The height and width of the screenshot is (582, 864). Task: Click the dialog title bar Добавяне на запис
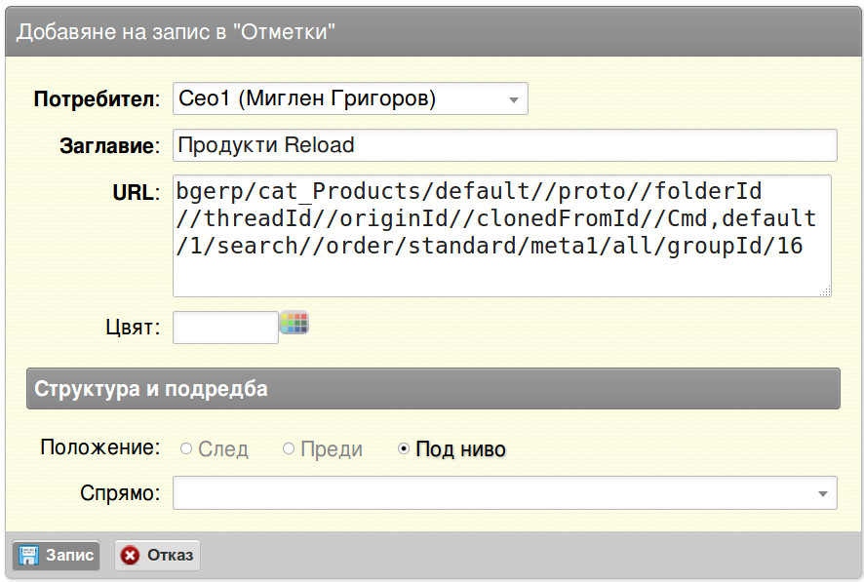point(433,31)
